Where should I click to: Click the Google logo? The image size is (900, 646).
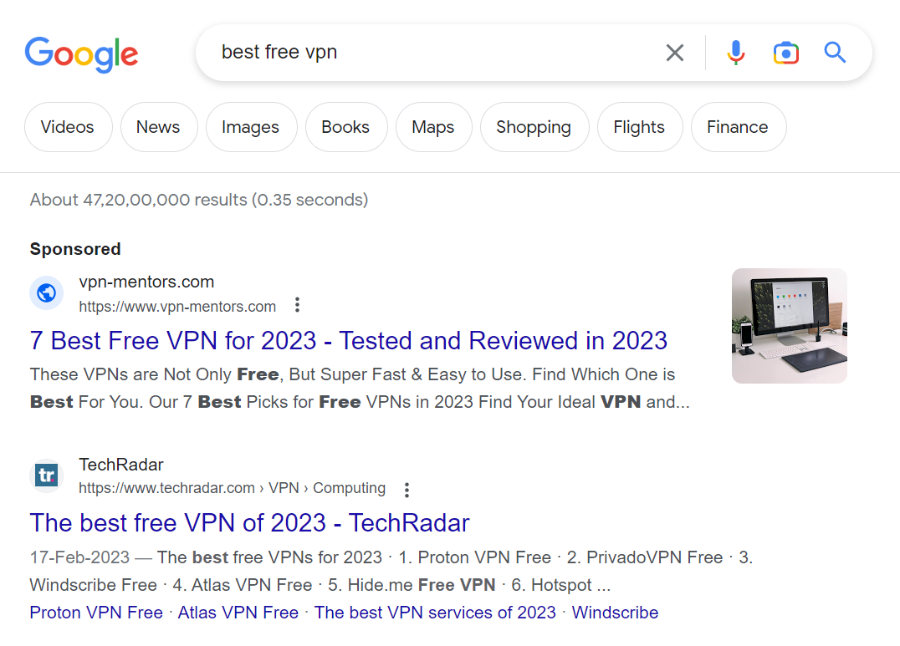coord(81,54)
